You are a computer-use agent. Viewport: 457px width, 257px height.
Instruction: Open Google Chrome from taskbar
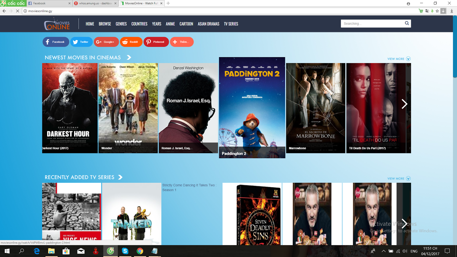pyautogui.click(x=140, y=251)
